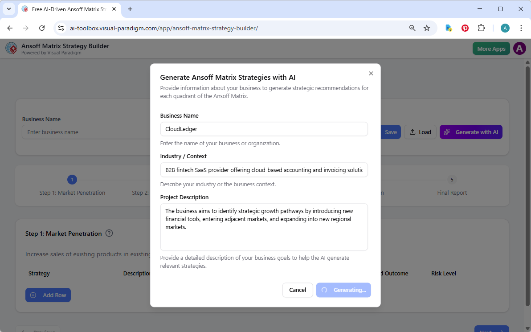531x332 pixels.
Task: Open site information in the address bar
Action: pyautogui.click(x=61, y=28)
